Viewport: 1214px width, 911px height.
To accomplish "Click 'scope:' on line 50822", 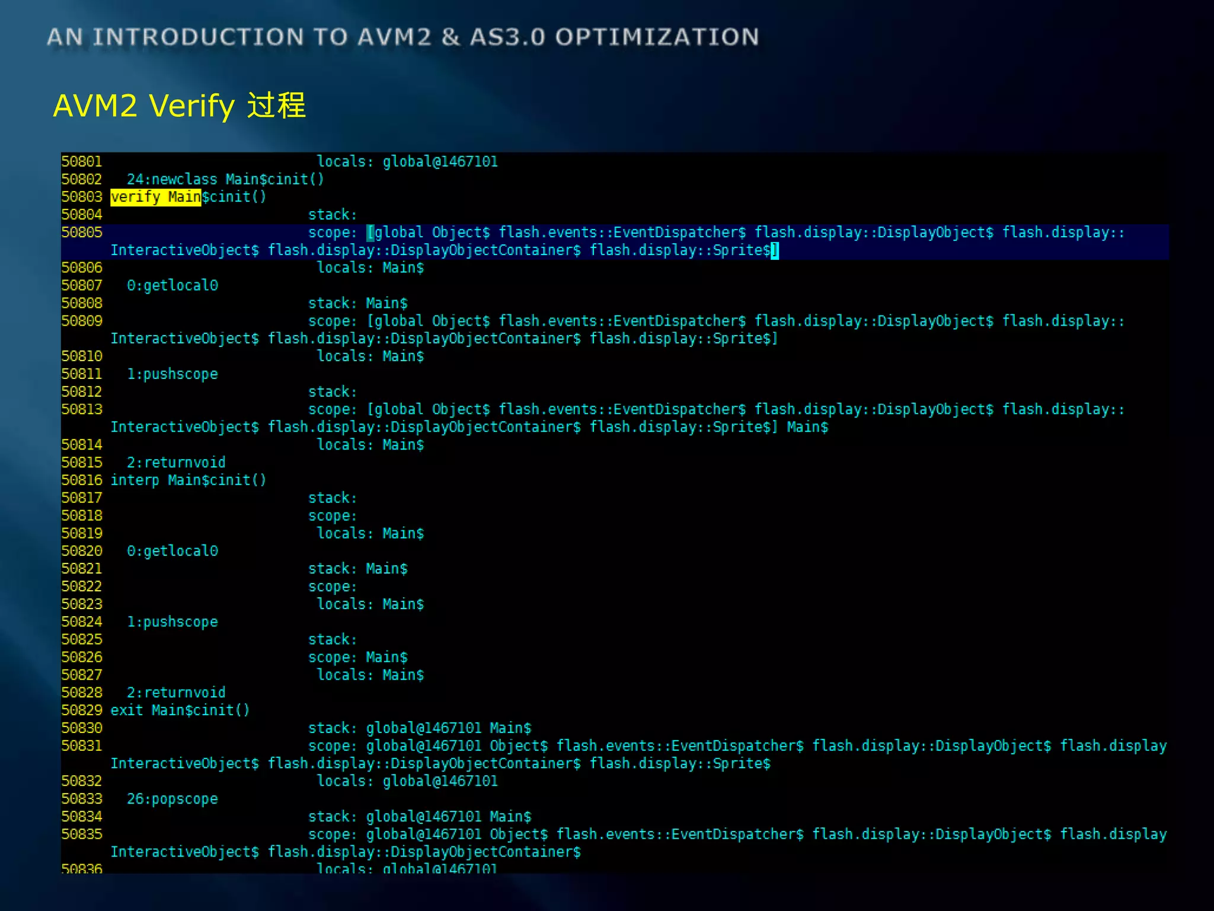I will coord(333,587).
